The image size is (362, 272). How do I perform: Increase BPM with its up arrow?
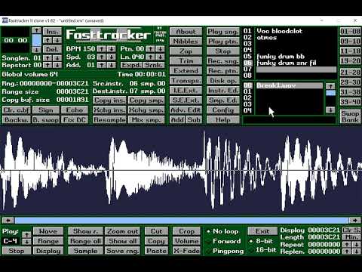pos(101,48)
